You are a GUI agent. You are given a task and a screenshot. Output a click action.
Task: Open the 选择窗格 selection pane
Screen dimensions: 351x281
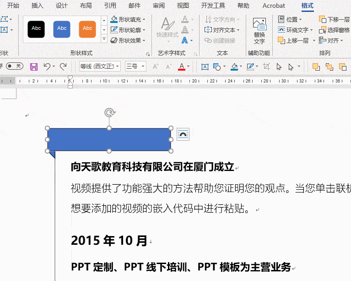tap(335, 30)
